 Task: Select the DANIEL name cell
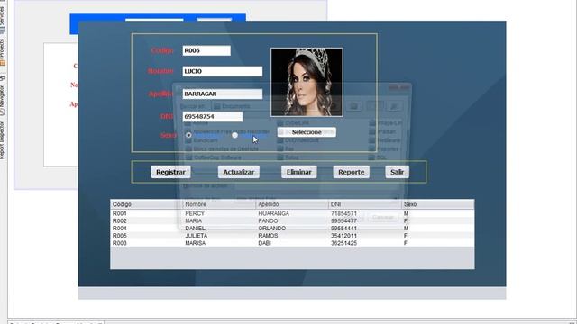click(219, 228)
